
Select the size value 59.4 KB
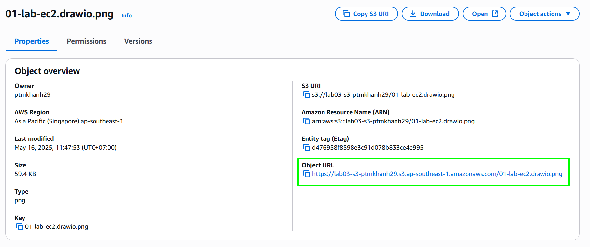(x=25, y=174)
